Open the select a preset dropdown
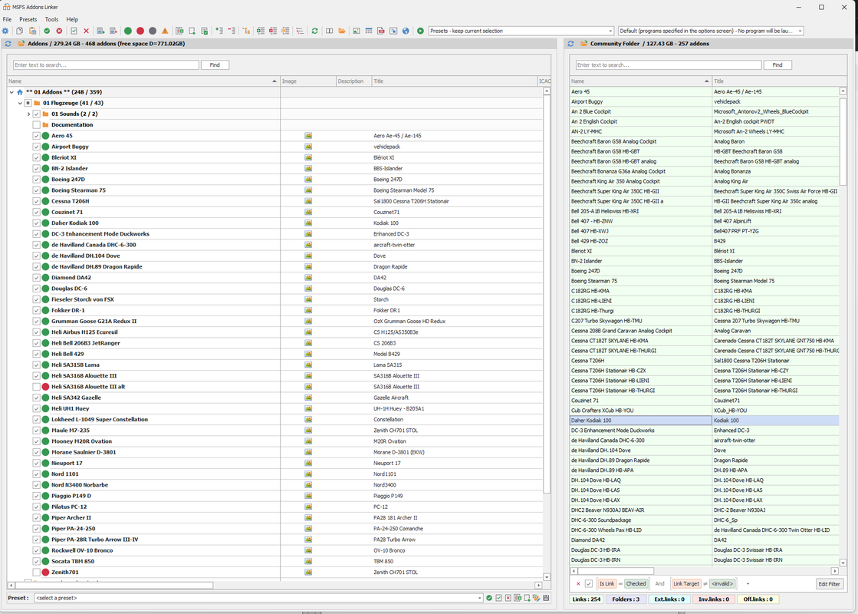 (259, 598)
